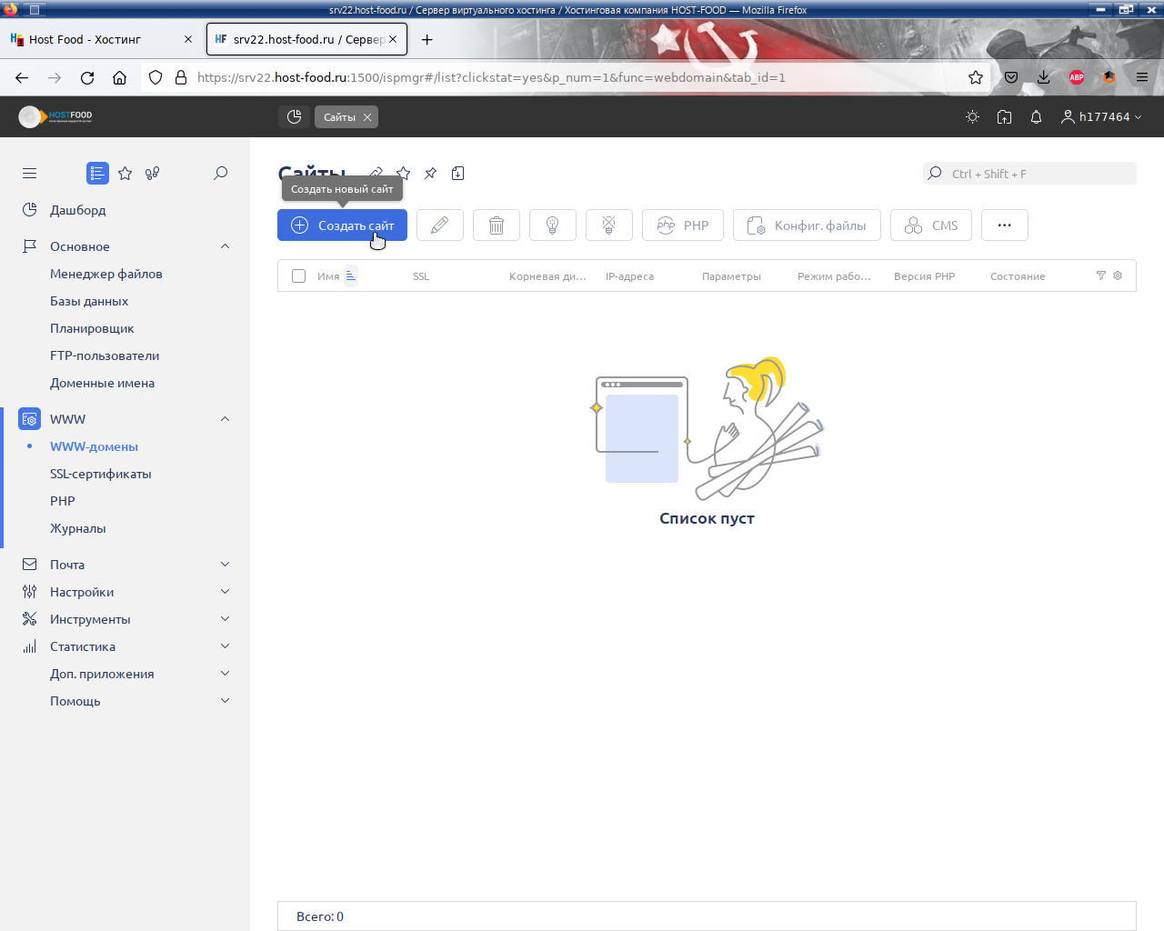Click the pencil edit site icon
This screenshot has width=1164, height=931.
(x=440, y=225)
